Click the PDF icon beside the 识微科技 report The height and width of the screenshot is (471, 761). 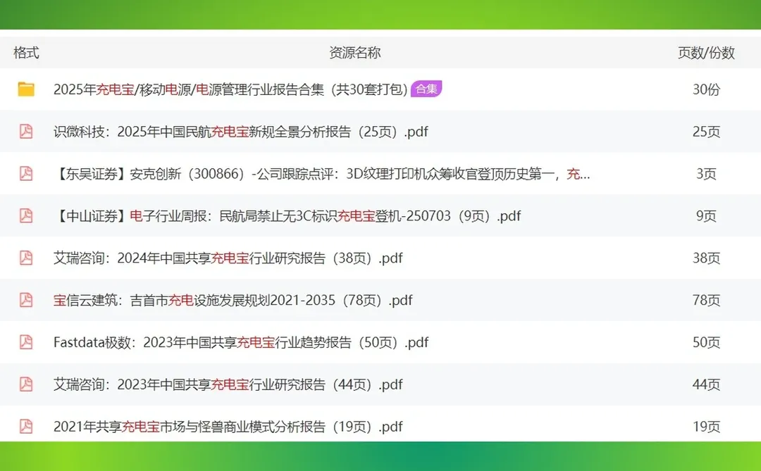click(x=26, y=132)
